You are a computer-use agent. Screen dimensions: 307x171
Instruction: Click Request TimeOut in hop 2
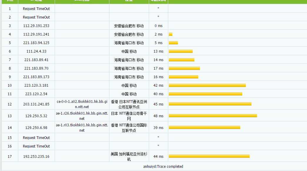[x=36, y=17]
